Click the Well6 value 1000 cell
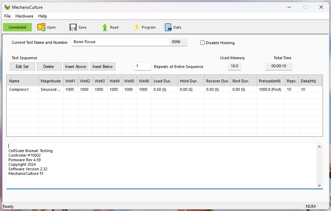Screen dimensions: 331x211 pos(144,89)
